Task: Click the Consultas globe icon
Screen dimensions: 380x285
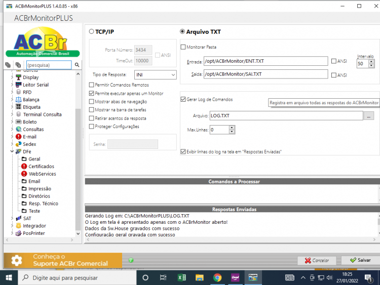Action: click(x=18, y=129)
